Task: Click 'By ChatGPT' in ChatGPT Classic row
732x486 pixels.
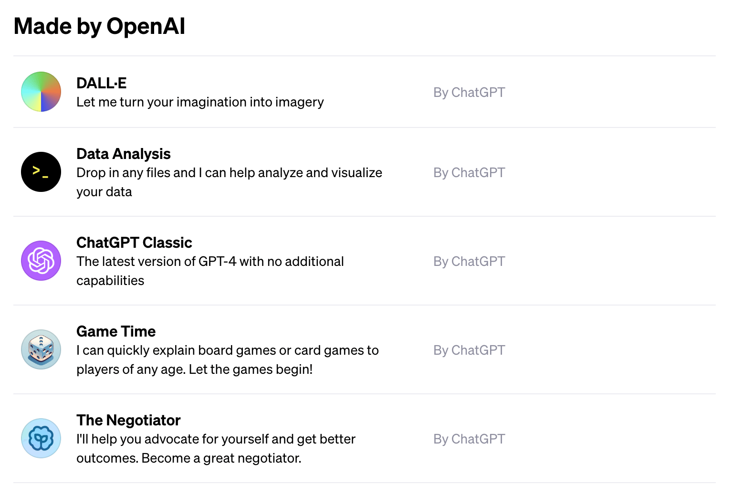Action: click(x=469, y=261)
